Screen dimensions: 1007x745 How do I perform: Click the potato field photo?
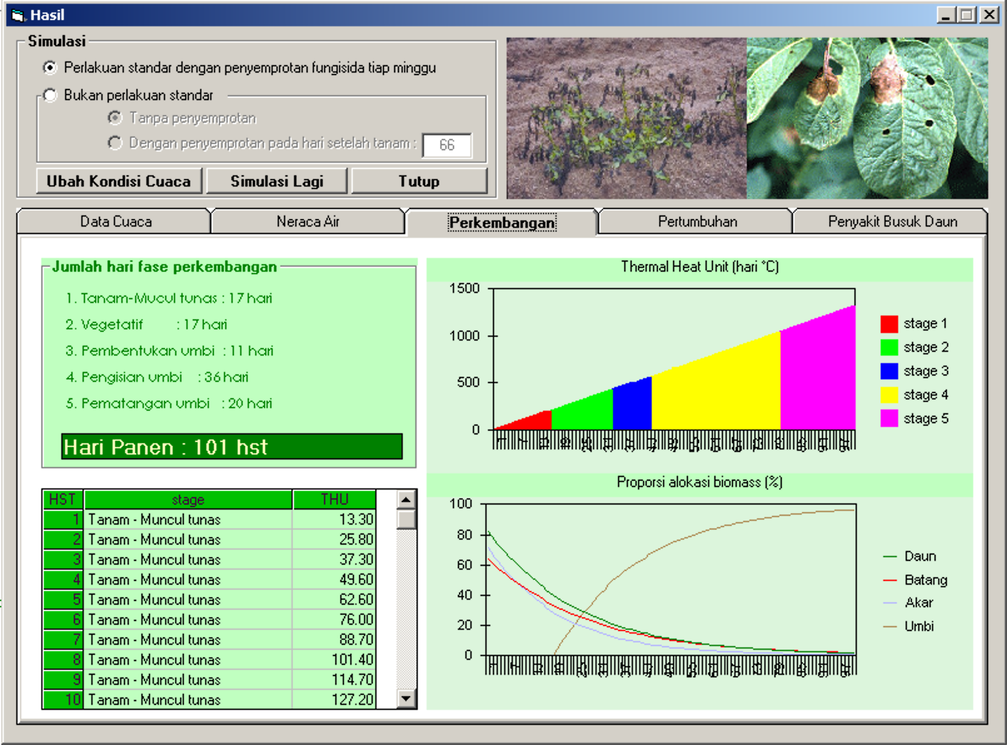click(x=626, y=118)
